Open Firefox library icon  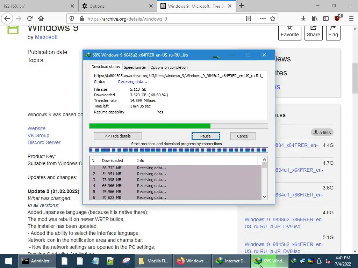[x=315, y=19]
